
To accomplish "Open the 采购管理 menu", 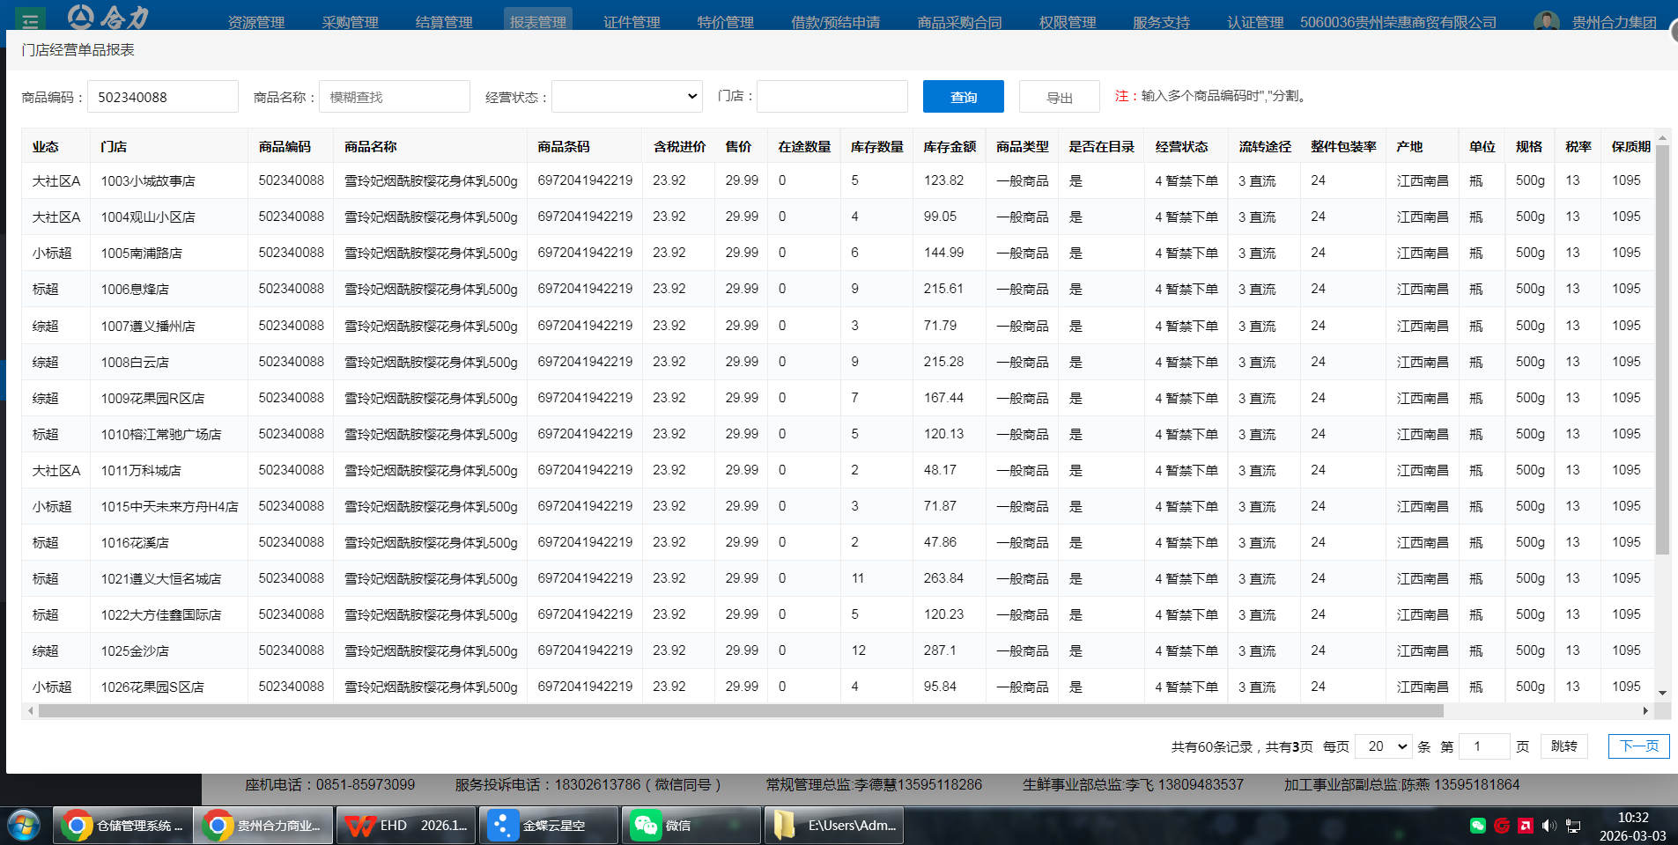I will point(350,21).
